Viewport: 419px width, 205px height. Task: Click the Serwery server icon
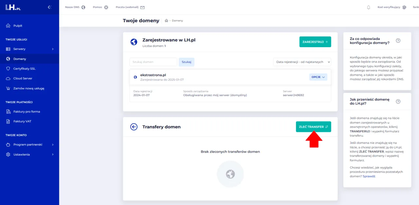tap(8, 49)
